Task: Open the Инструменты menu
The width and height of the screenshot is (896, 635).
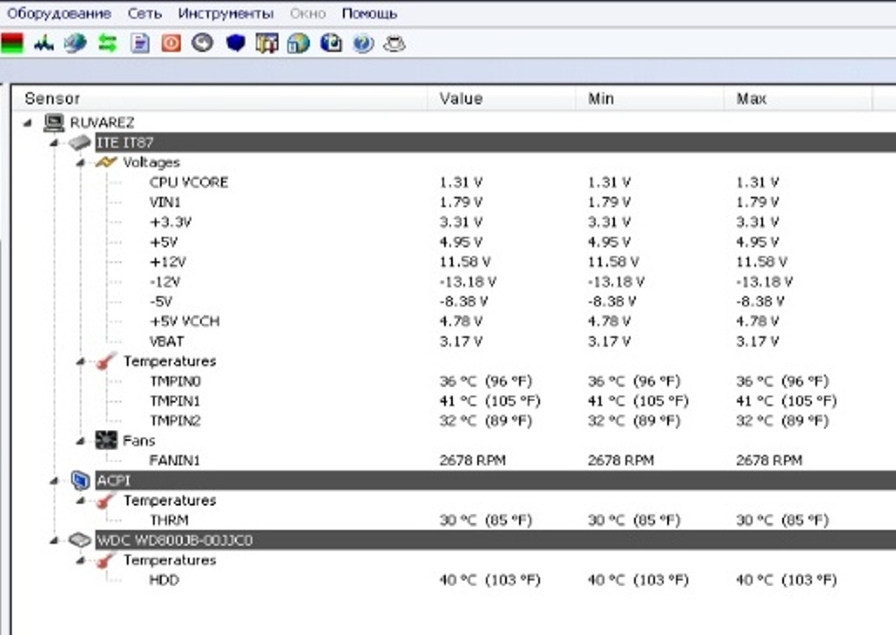Action: click(x=225, y=13)
